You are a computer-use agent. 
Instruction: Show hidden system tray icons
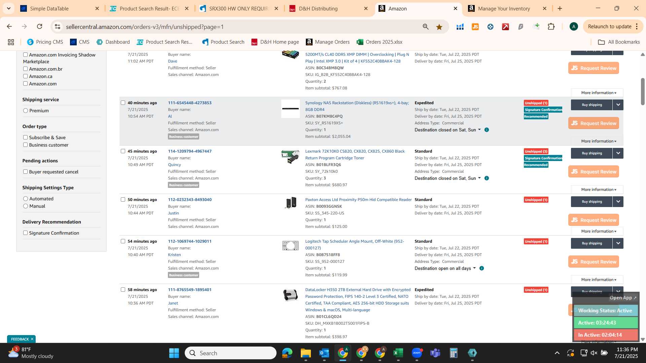(x=557, y=353)
